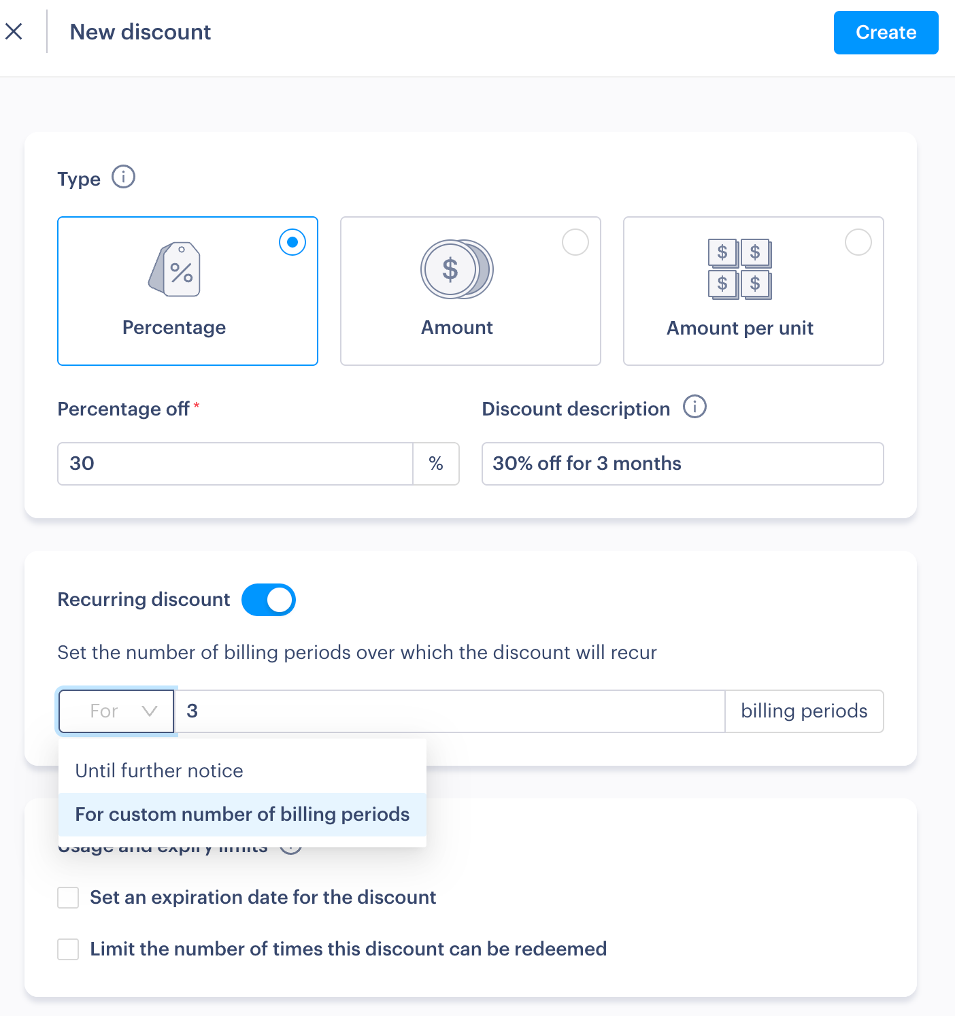The width and height of the screenshot is (955, 1016).
Task: Select the Amount radio button
Action: pyautogui.click(x=575, y=242)
